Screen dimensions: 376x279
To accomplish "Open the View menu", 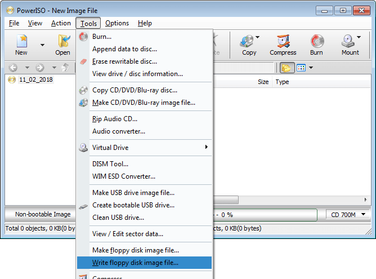I will click(35, 23).
